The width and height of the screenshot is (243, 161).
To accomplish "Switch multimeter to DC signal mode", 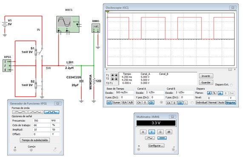I will (162, 138).
